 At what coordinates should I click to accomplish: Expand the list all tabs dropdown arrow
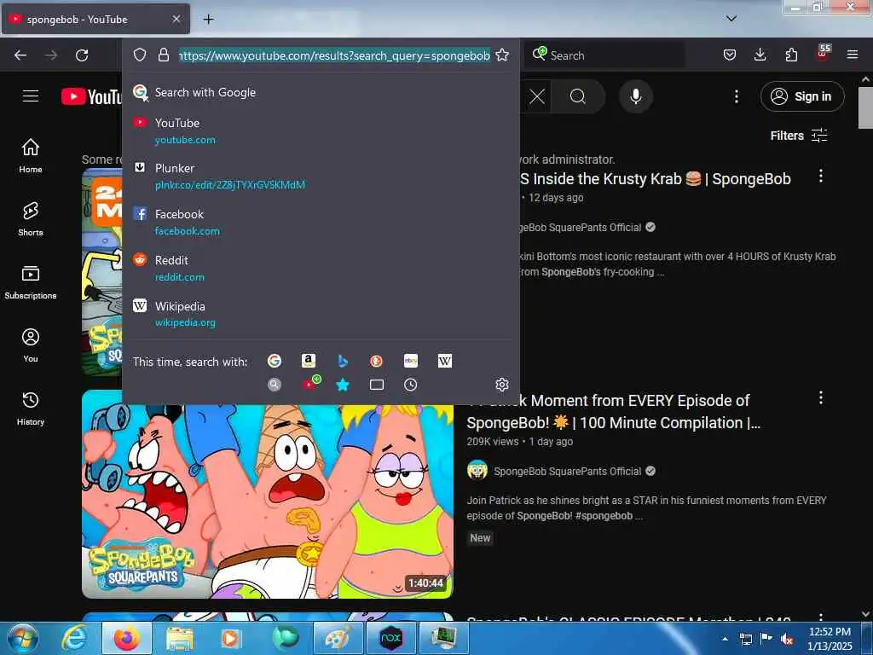731,19
